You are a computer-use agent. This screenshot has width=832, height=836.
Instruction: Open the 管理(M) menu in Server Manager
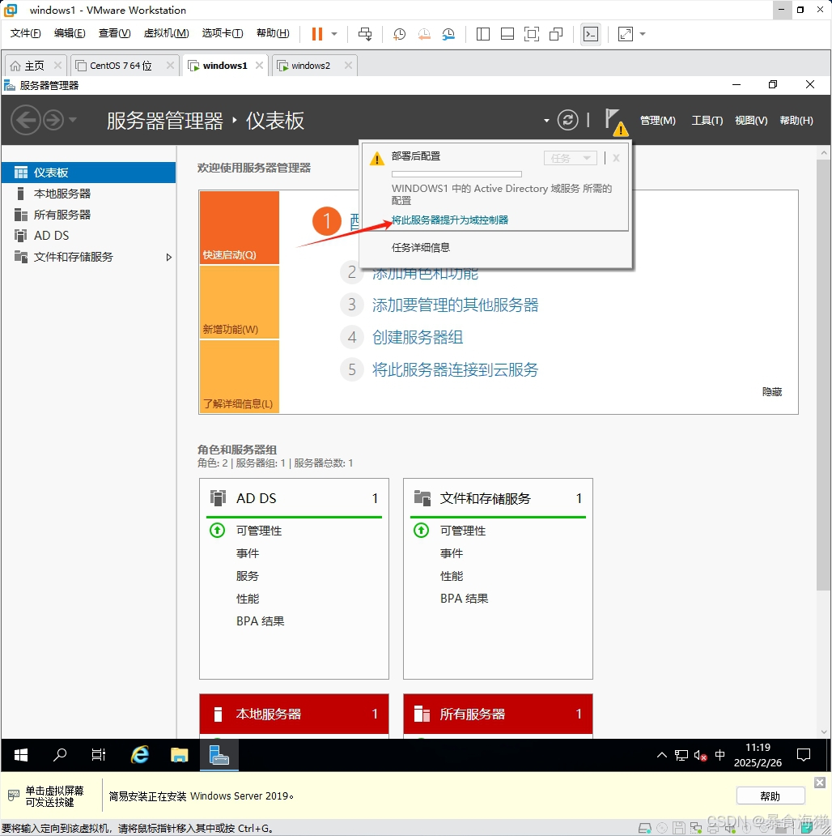pyautogui.click(x=658, y=121)
